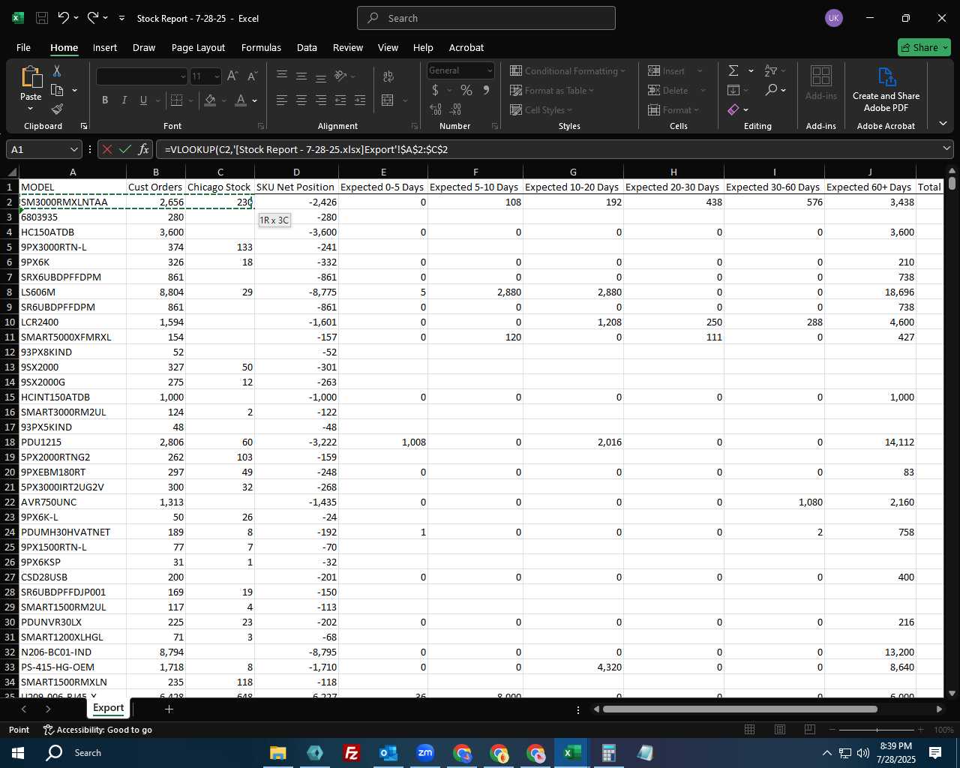Toggle Middle Align in Alignment group
Viewport: 960px width, 768px height.
[x=301, y=76]
